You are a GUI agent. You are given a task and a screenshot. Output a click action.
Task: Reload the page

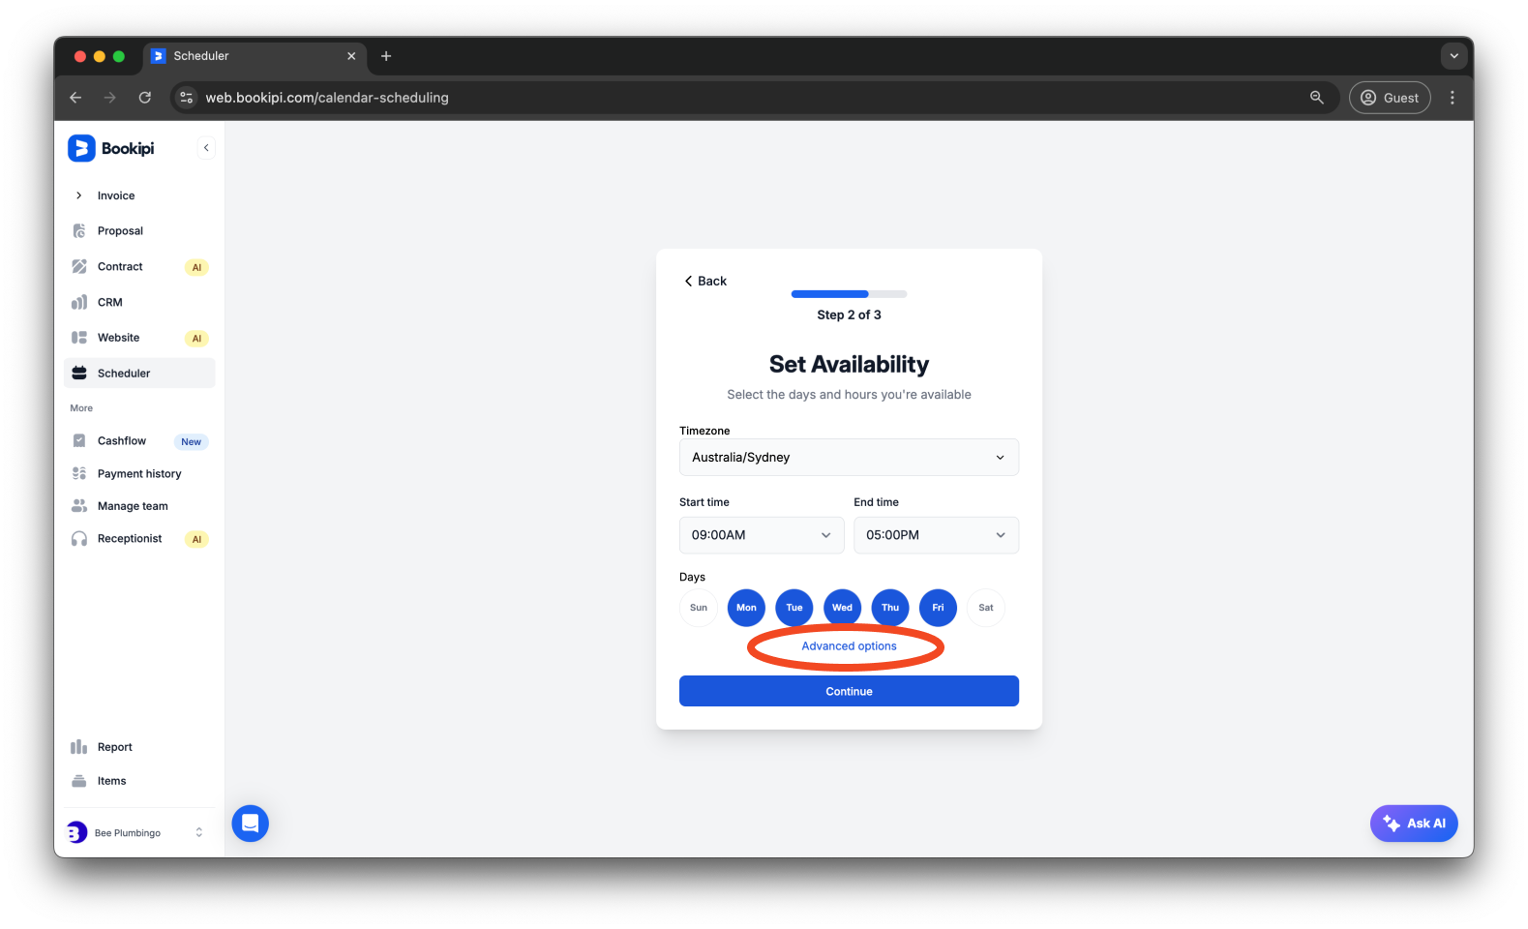coord(145,98)
